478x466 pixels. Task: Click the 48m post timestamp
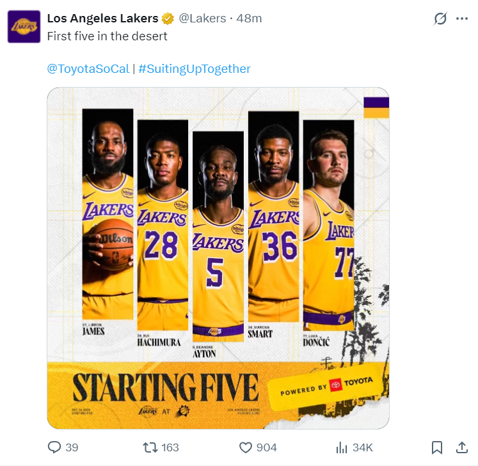[x=249, y=18]
